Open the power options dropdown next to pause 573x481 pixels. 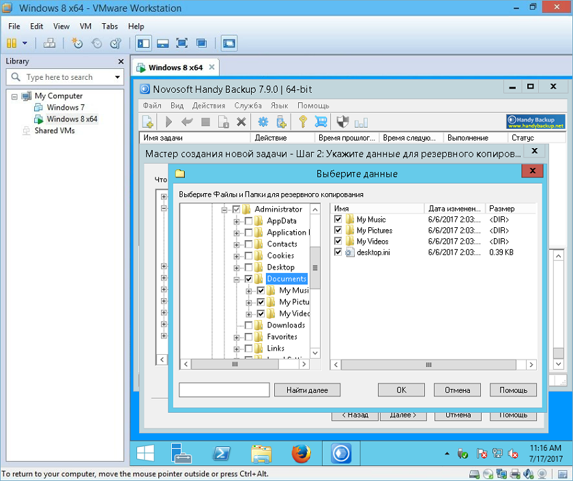(25, 43)
